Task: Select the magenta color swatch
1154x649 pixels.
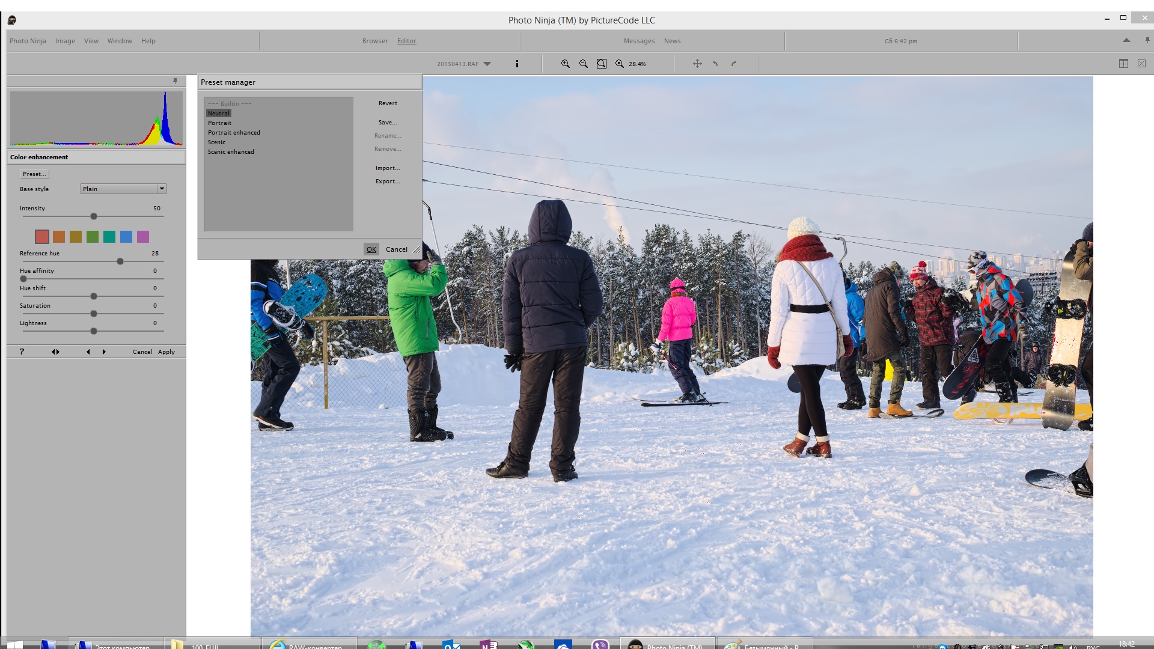Action: 143,237
